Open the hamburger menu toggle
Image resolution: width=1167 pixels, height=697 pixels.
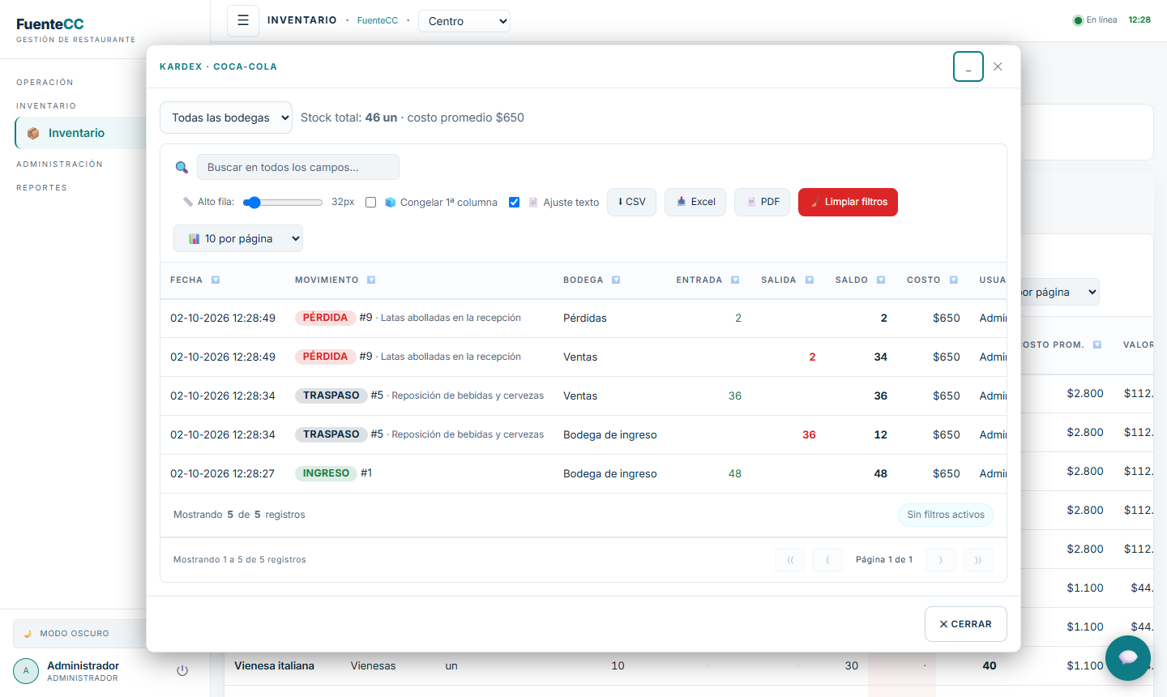point(243,21)
